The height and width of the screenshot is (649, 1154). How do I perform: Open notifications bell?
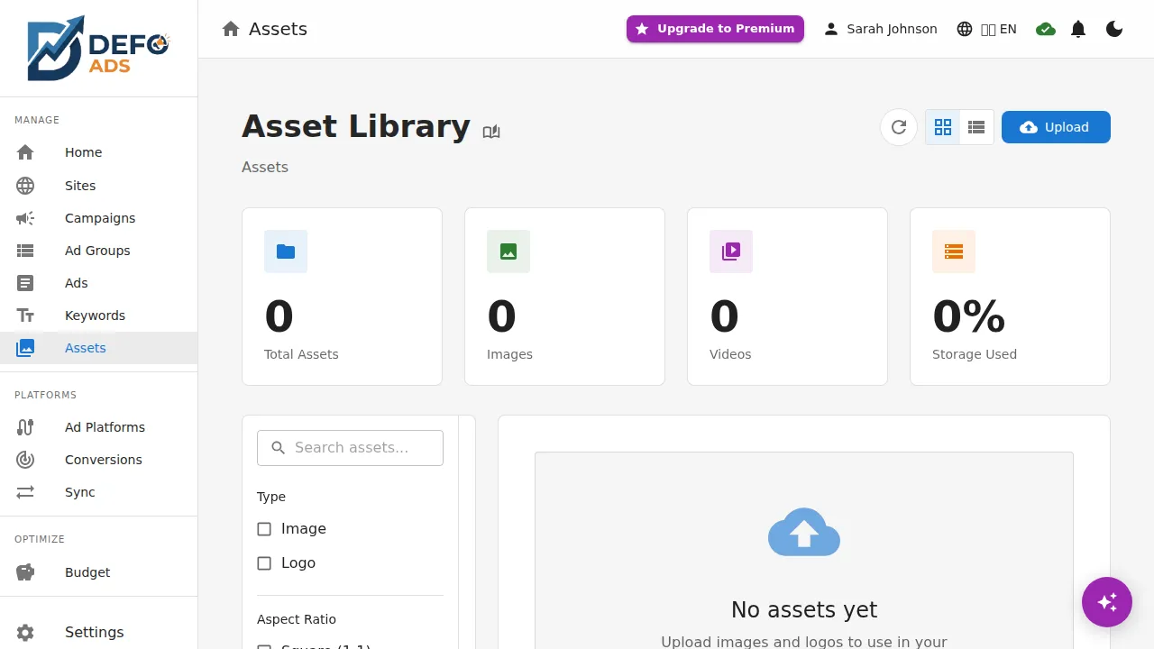click(x=1078, y=29)
